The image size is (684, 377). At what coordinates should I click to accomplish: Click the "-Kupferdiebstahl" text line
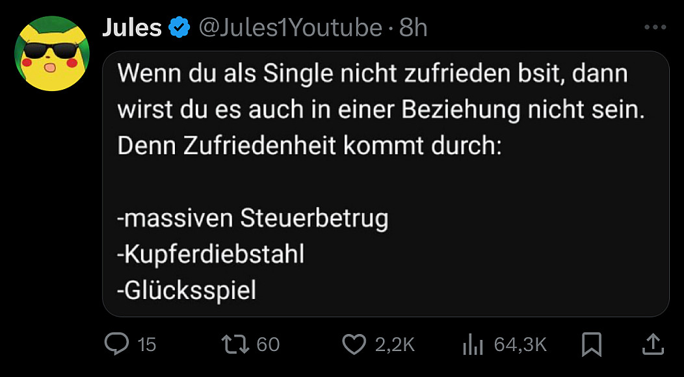(x=211, y=254)
